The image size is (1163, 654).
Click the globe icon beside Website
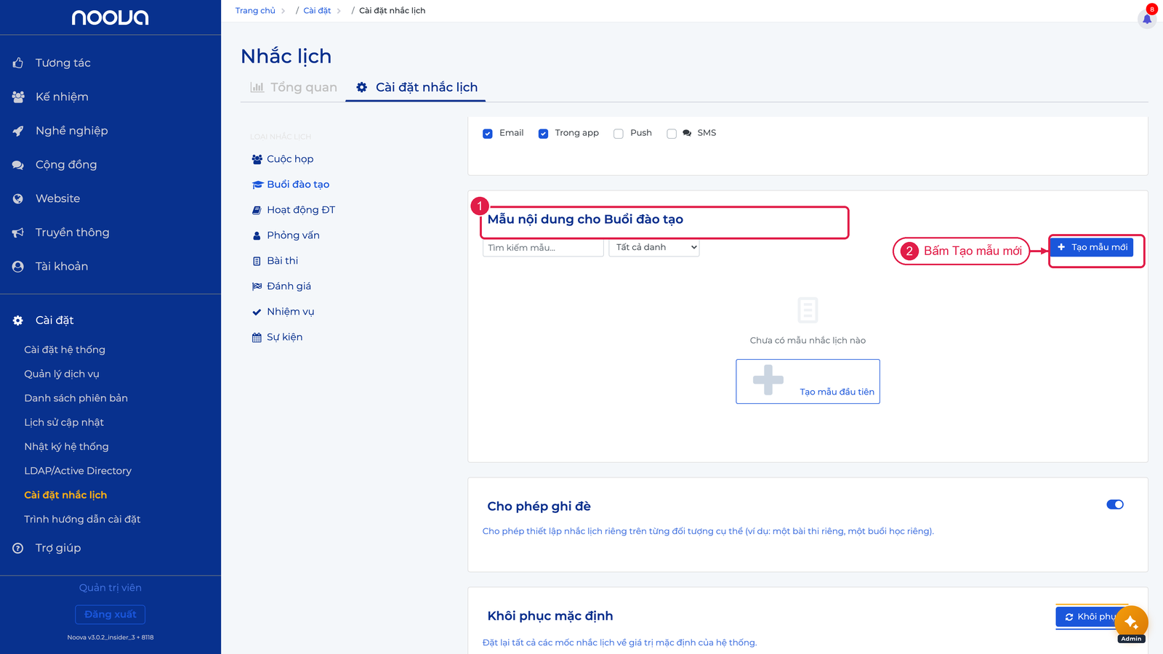[x=18, y=198]
